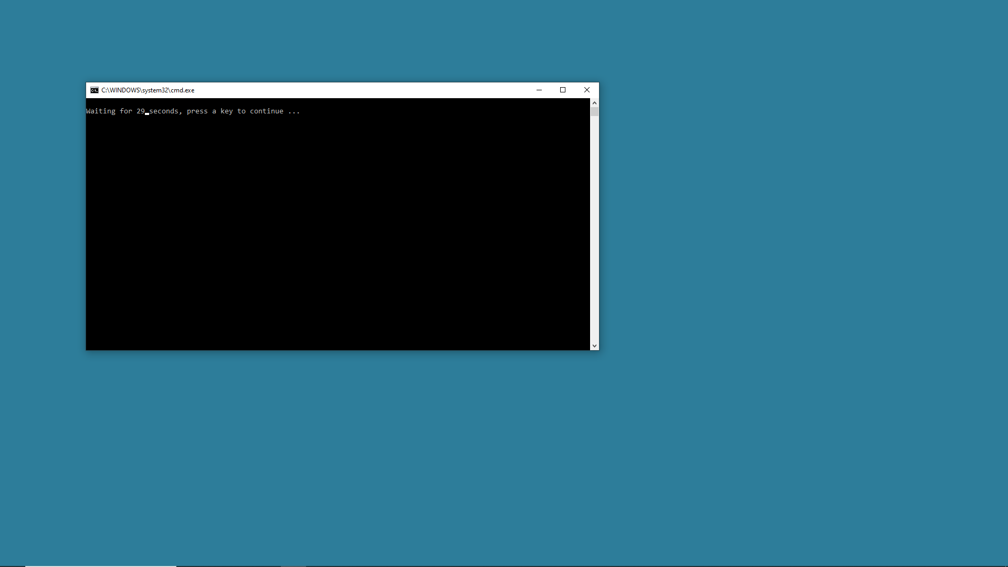
Task: Close the cmd.exe console window
Action: [x=587, y=90]
